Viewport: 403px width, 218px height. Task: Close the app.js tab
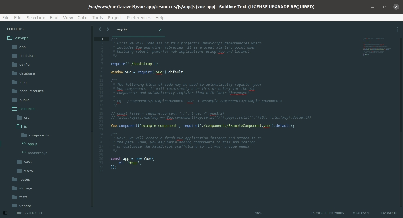point(160,29)
